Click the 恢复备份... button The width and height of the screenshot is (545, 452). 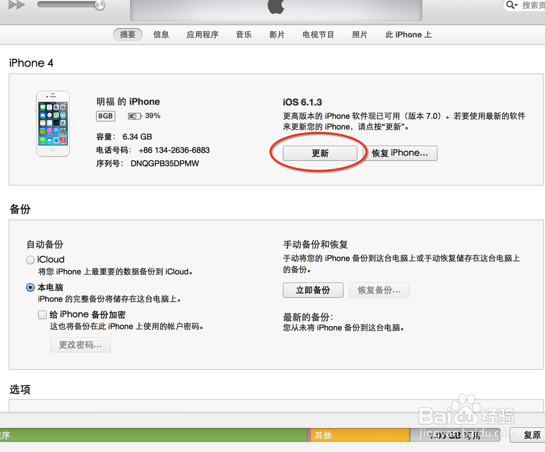(379, 290)
